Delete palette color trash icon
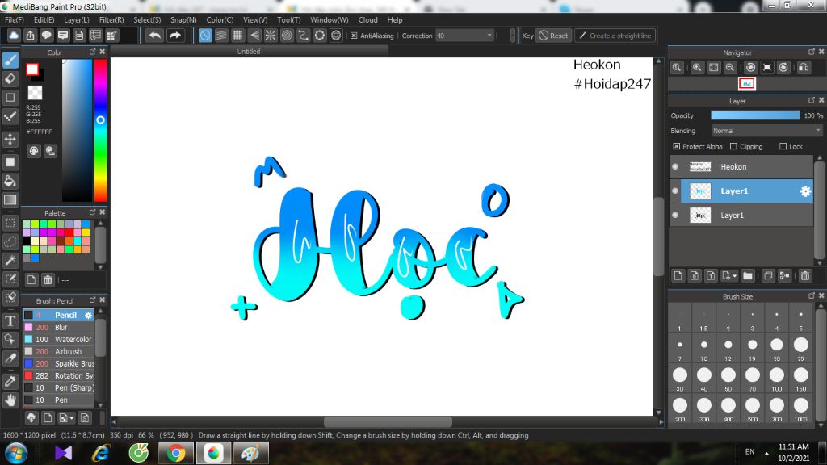The width and height of the screenshot is (827, 465). pyautogui.click(x=48, y=280)
